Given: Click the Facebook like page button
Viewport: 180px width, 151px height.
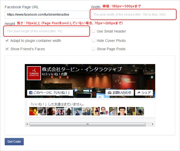Looking at the screenshot, I should pyautogui.click(x=50, y=93).
